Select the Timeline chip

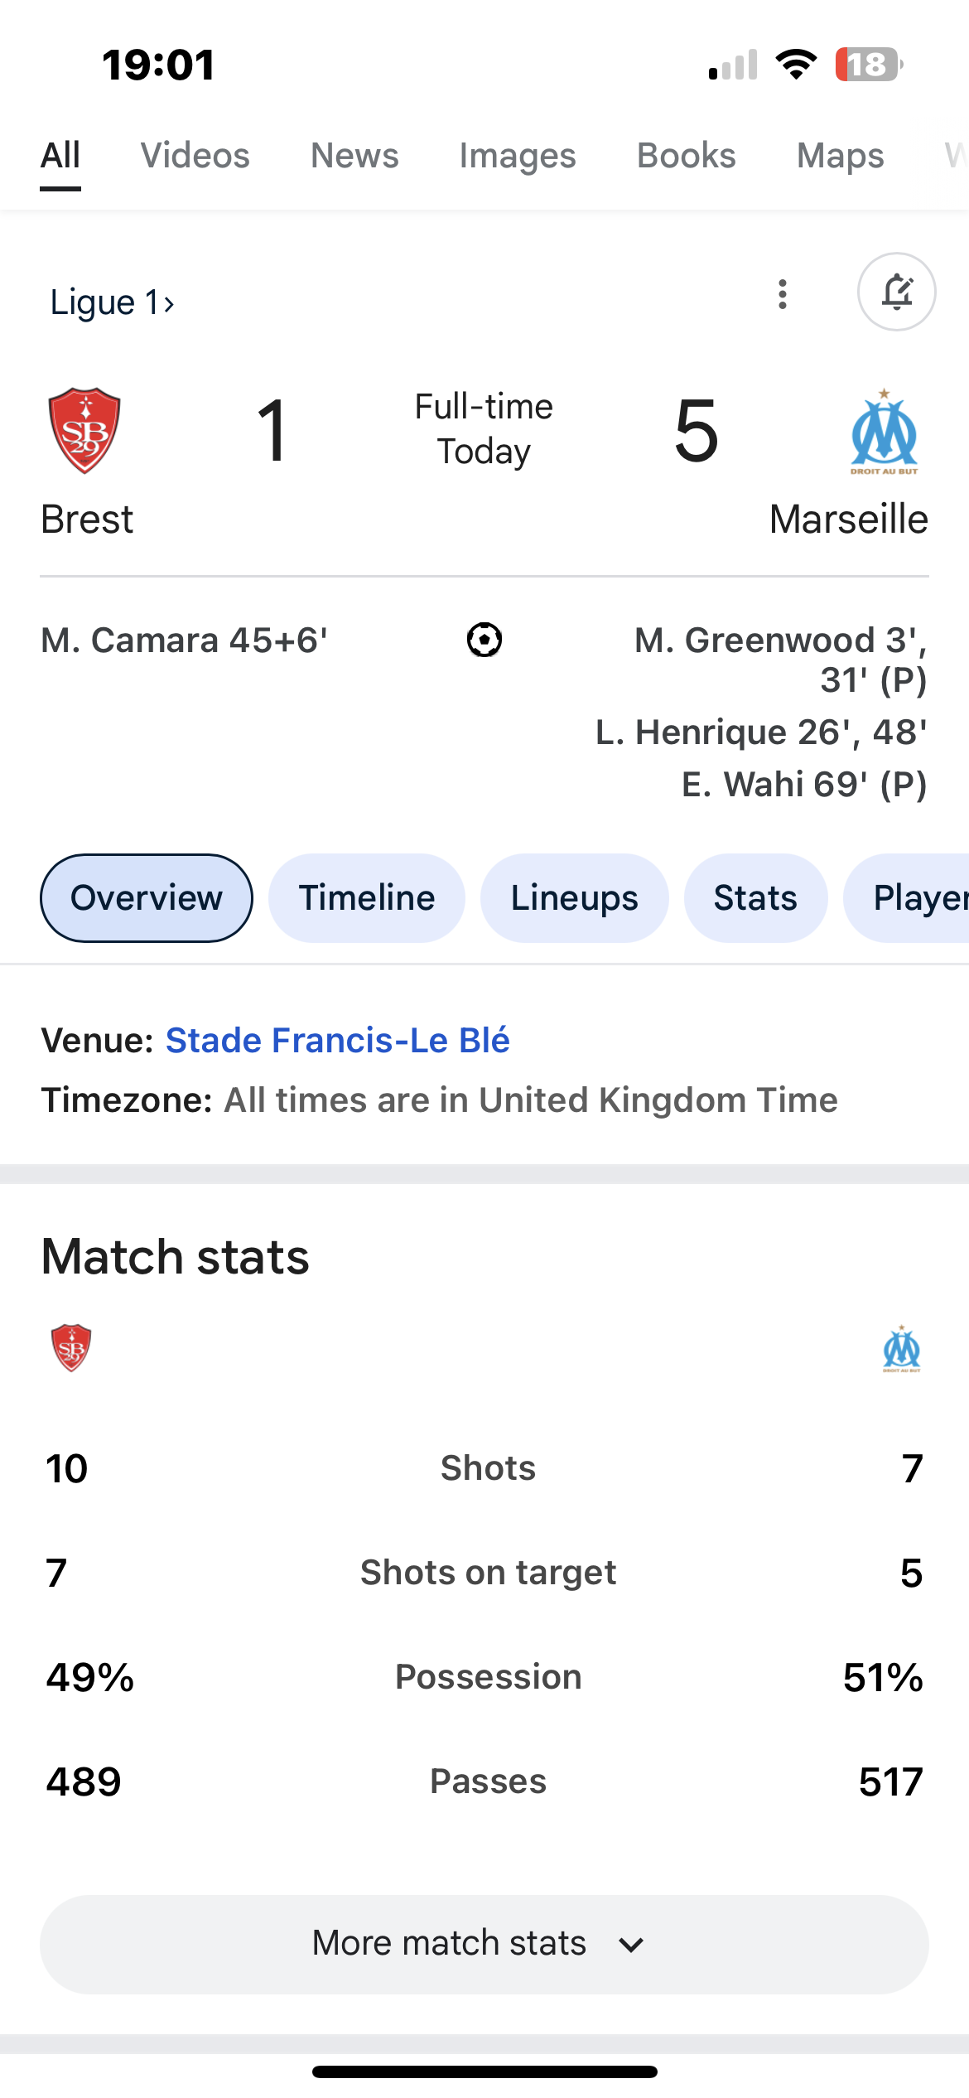pos(367,898)
